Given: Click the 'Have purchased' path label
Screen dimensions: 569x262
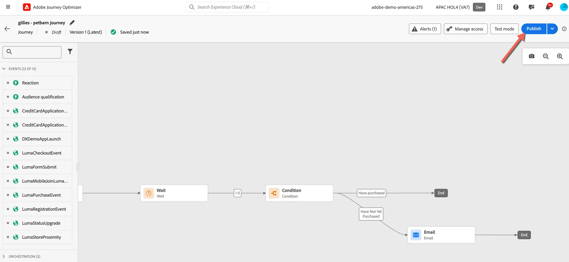Looking at the screenshot, I should (371, 193).
